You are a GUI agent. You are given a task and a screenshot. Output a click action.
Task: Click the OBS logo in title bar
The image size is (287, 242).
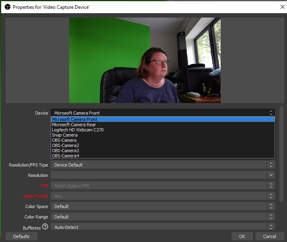(7, 7)
